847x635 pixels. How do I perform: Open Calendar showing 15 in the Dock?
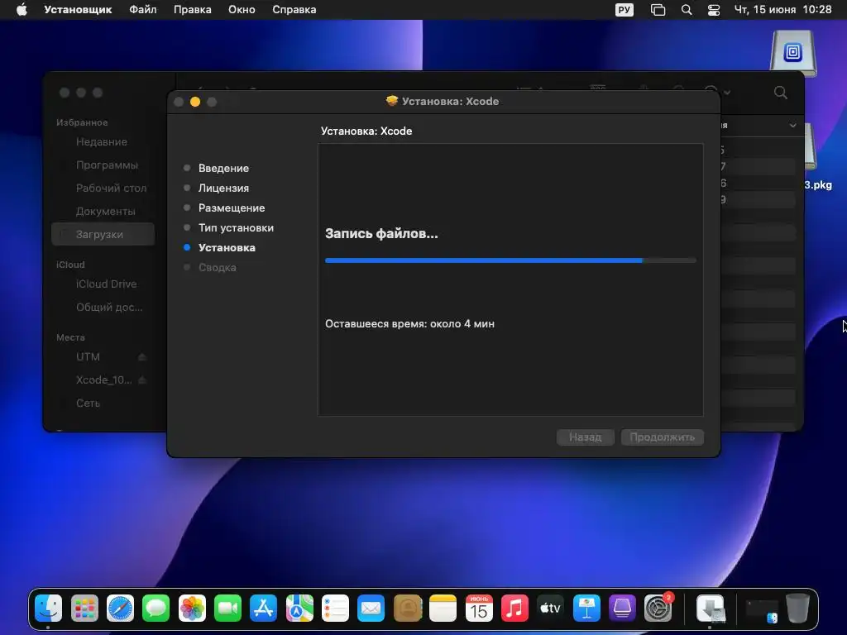click(x=479, y=609)
